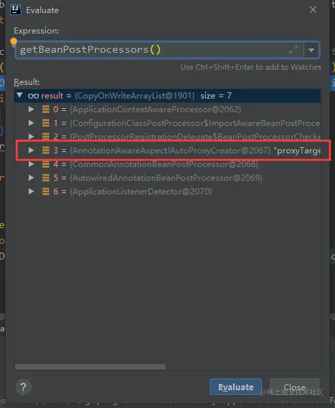
Task: Select the ApplicationListenerDetector@2070 row text
Action: 141,192
